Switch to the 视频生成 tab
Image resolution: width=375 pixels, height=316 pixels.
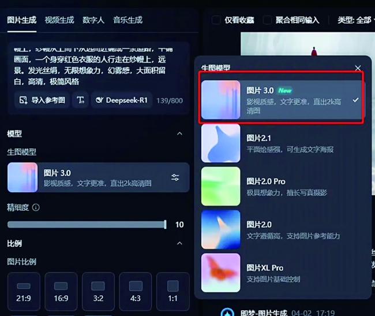pos(59,20)
